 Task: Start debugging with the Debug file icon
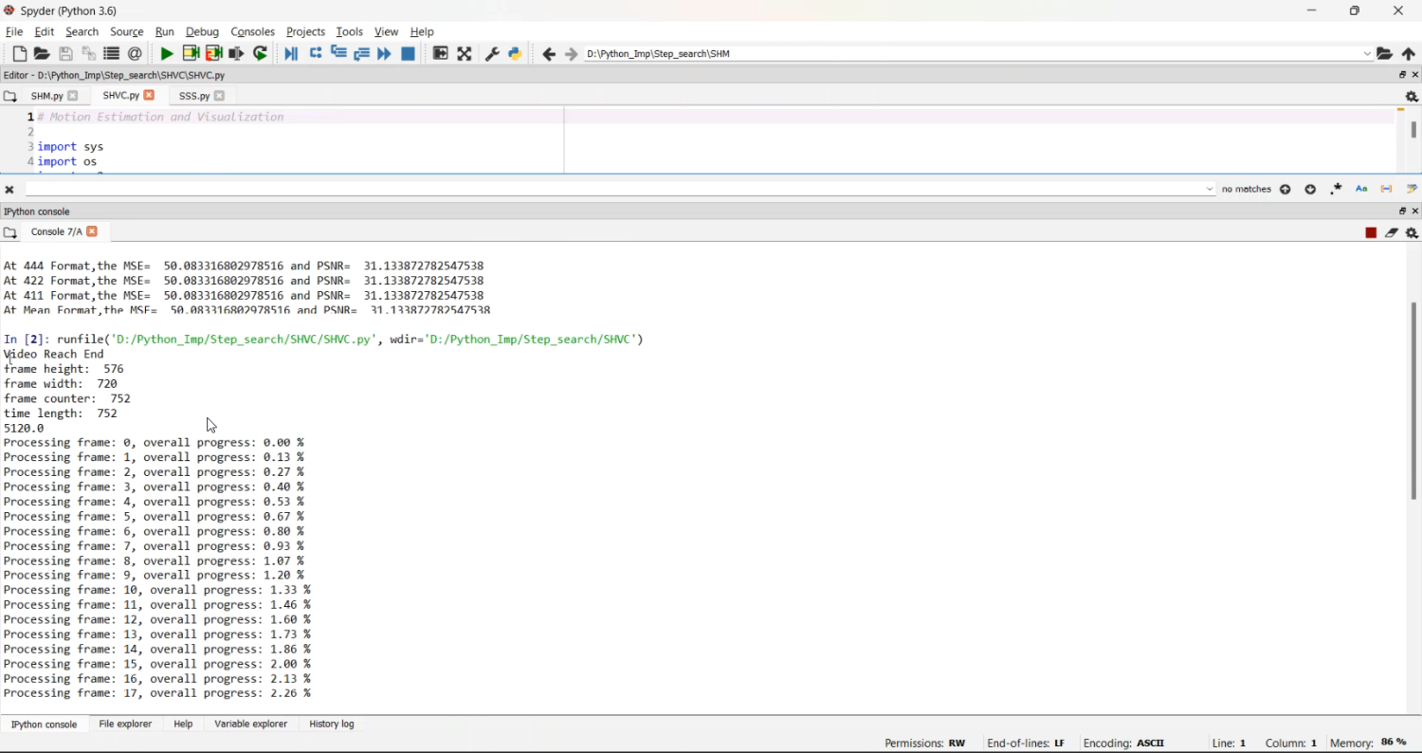pos(291,54)
